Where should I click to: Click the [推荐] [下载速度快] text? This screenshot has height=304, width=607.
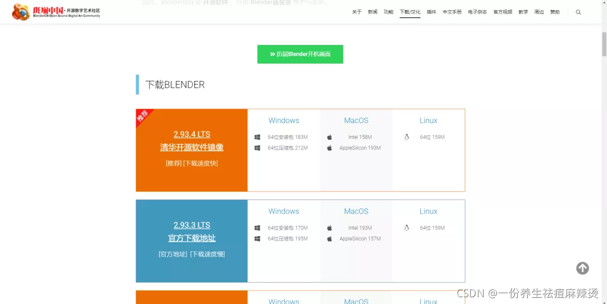pos(192,164)
